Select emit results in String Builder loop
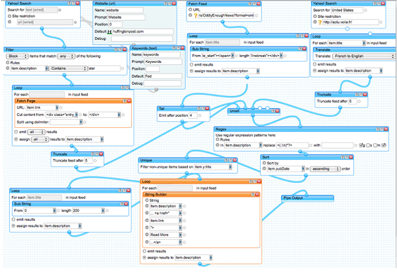This screenshot has height=275, width=397. click(146, 251)
